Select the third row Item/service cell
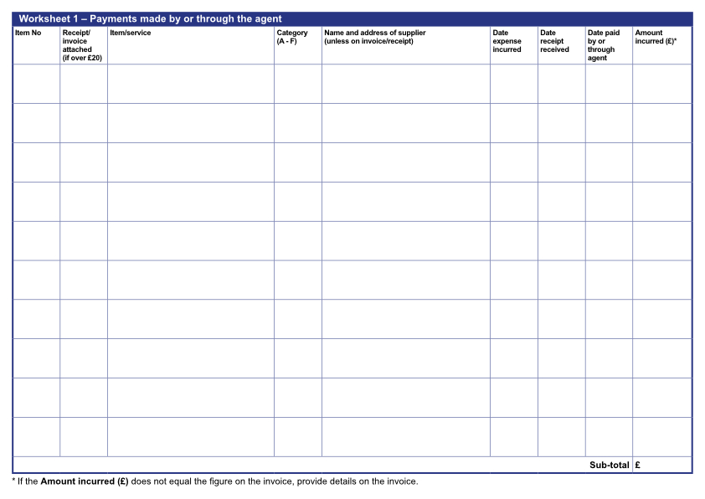Image resolution: width=705 pixels, height=499 pixels. click(190, 162)
